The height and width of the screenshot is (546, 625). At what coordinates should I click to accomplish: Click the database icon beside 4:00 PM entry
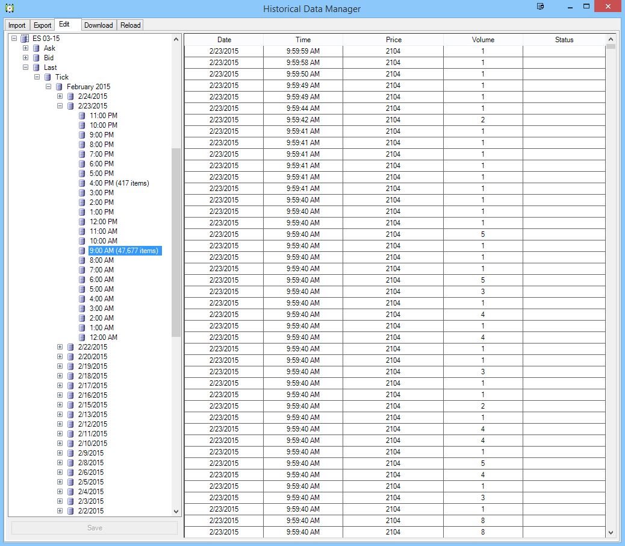(82, 183)
